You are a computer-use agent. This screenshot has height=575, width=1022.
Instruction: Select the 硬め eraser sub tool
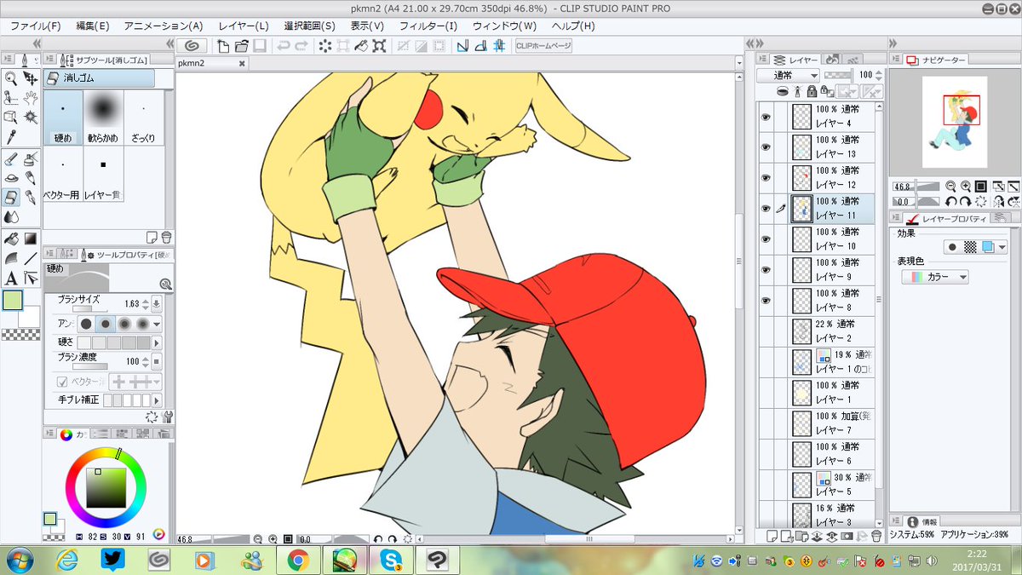pyautogui.click(x=64, y=118)
